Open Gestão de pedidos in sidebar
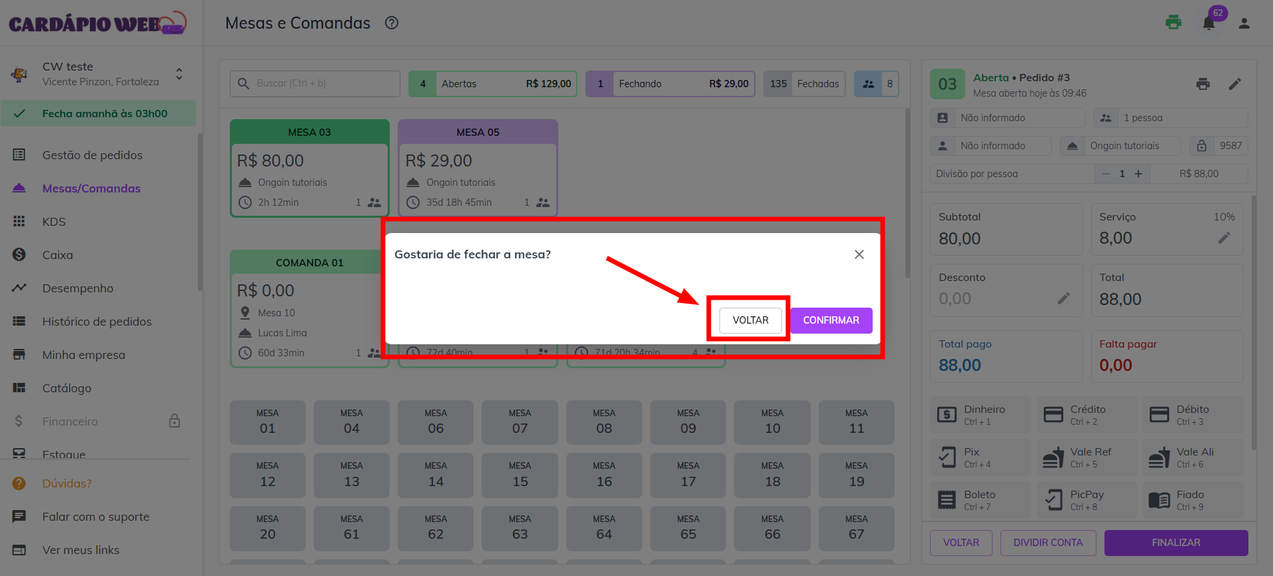This screenshot has height=576, width=1273. tap(92, 155)
